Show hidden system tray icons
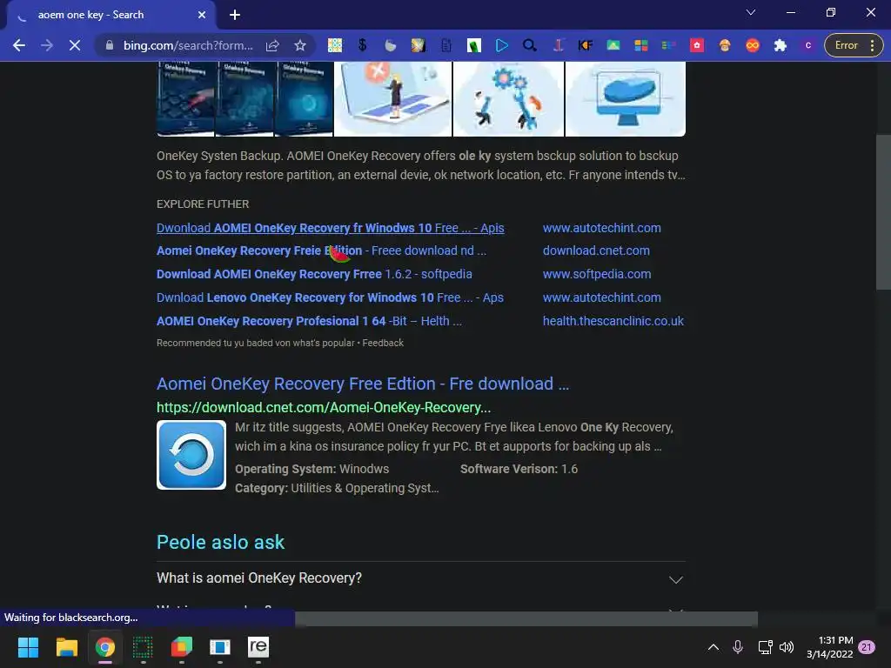 coord(713,647)
